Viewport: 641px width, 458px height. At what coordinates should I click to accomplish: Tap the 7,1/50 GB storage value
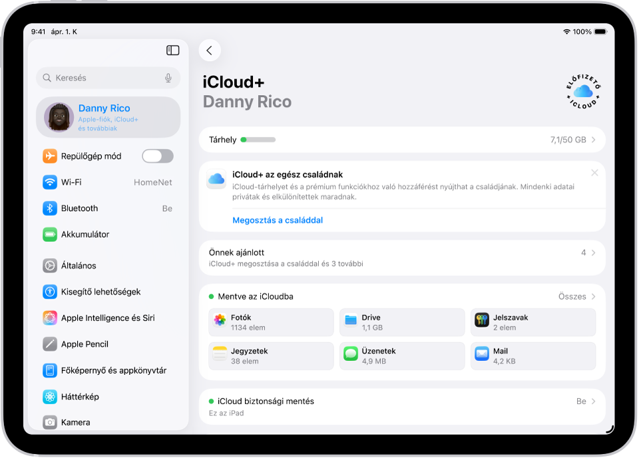[x=568, y=140]
